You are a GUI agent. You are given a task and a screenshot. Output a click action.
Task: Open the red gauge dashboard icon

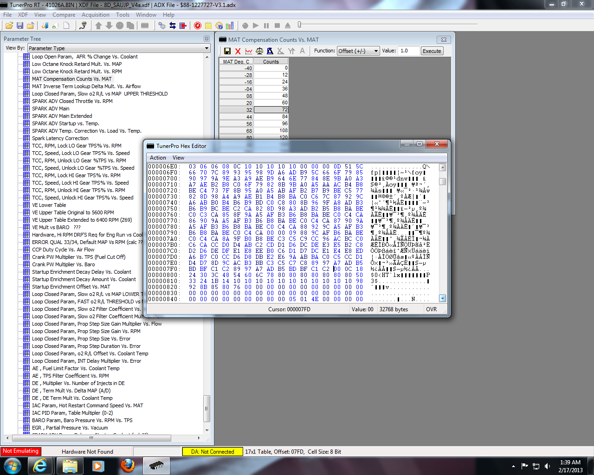(x=198, y=26)
